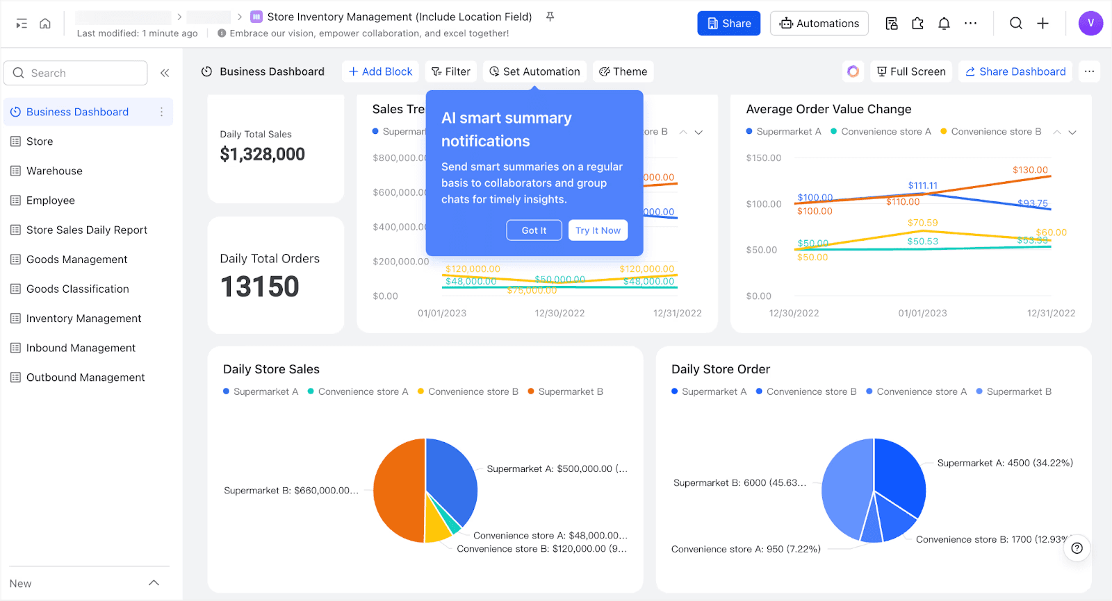This screenshot has height=601, width=1112.
Task: Toggle Supermarket B legend in Daily Store Order
Action: click(x=1014, y=391)
